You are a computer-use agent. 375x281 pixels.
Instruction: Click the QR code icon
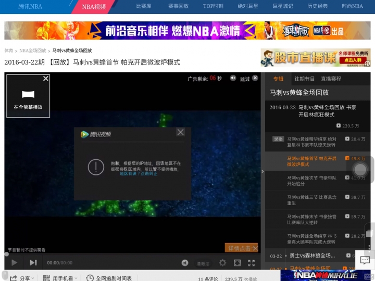tap(46, 278)
